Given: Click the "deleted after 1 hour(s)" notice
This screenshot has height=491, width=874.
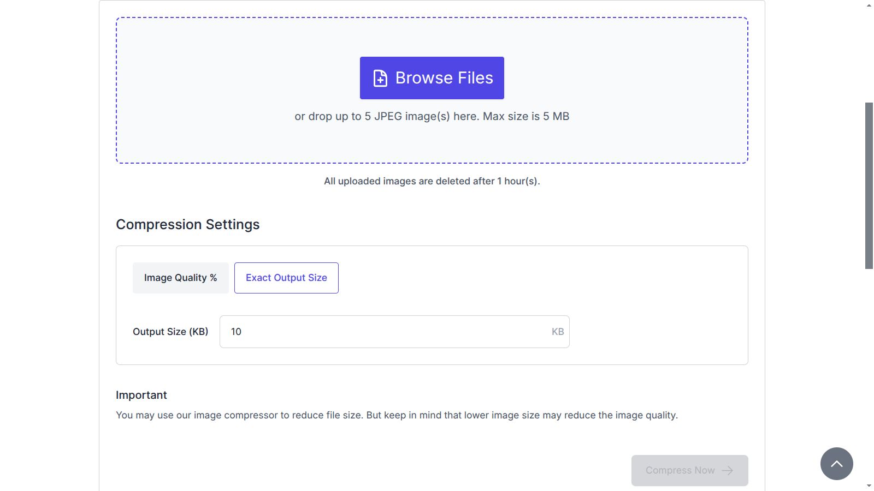Looking at the screenshot, I should tap(432, 181).
